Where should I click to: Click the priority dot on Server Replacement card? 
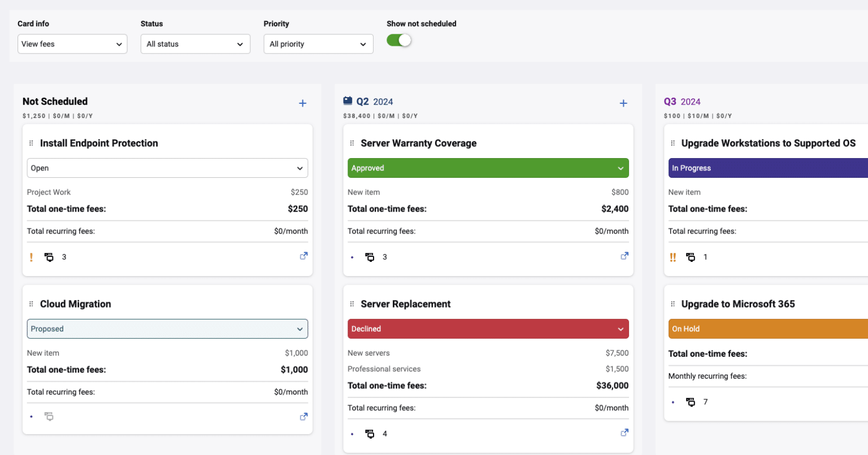pyautogui.click(x=352, y=434)
